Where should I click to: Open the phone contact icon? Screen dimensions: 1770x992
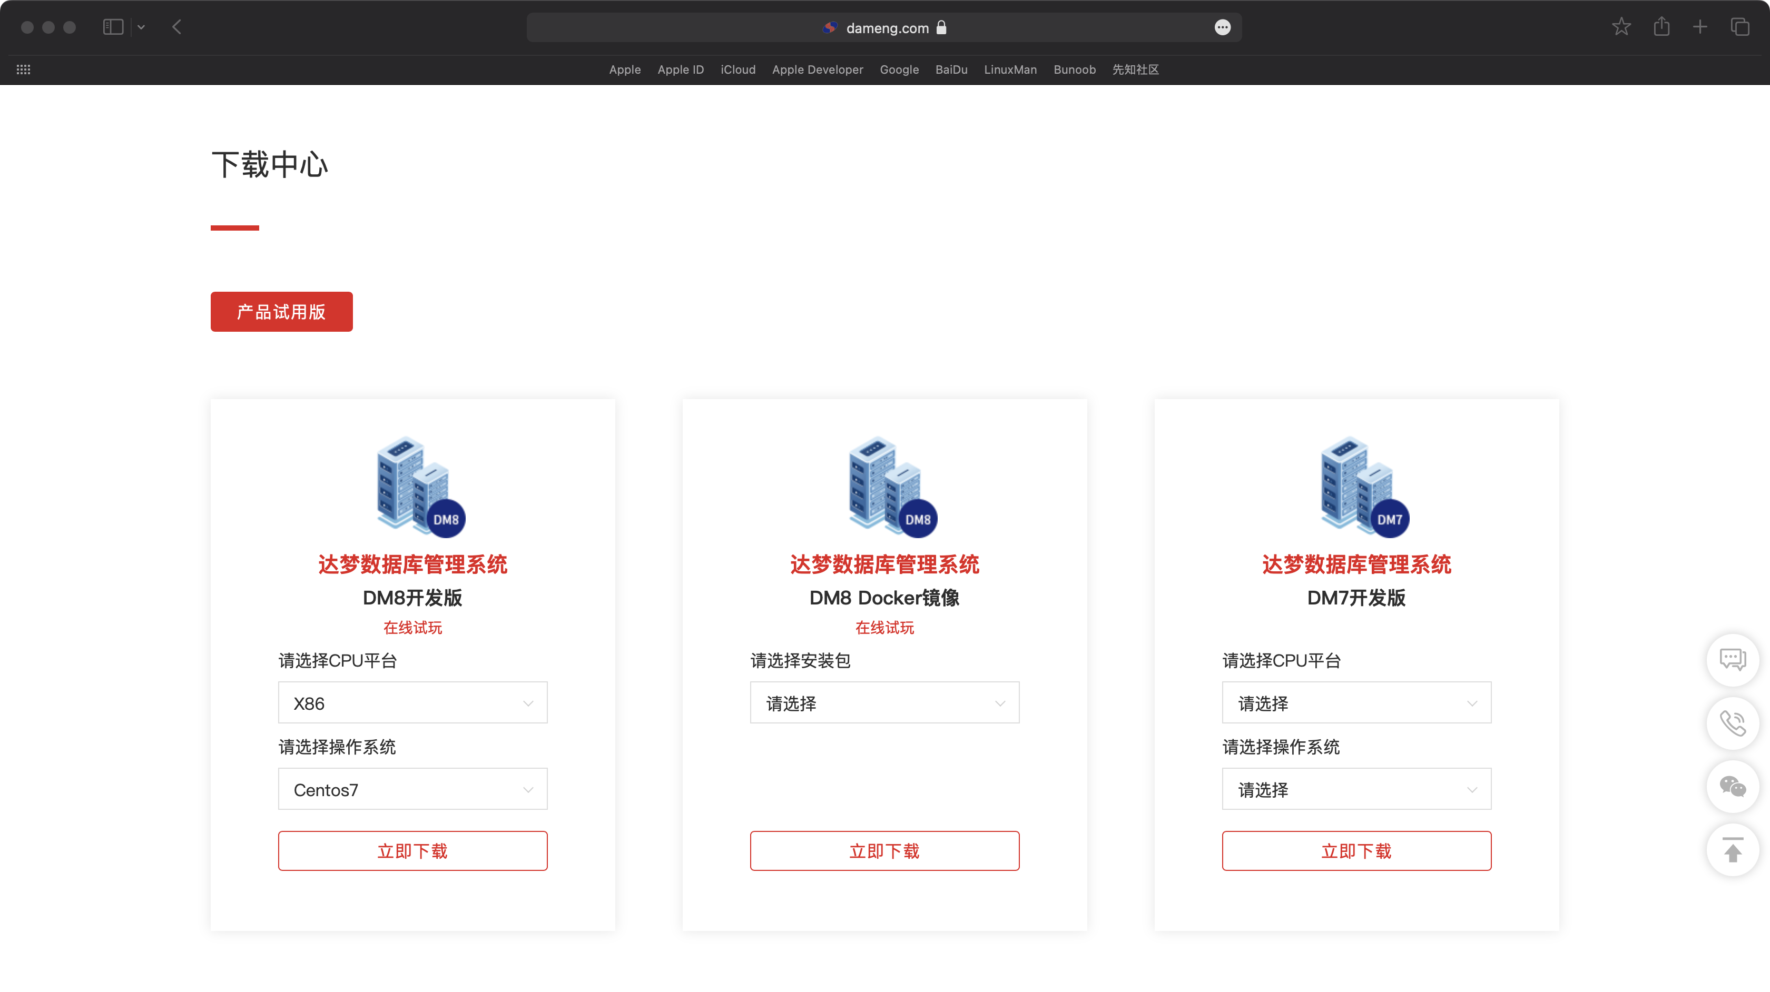coord(1733,723)
